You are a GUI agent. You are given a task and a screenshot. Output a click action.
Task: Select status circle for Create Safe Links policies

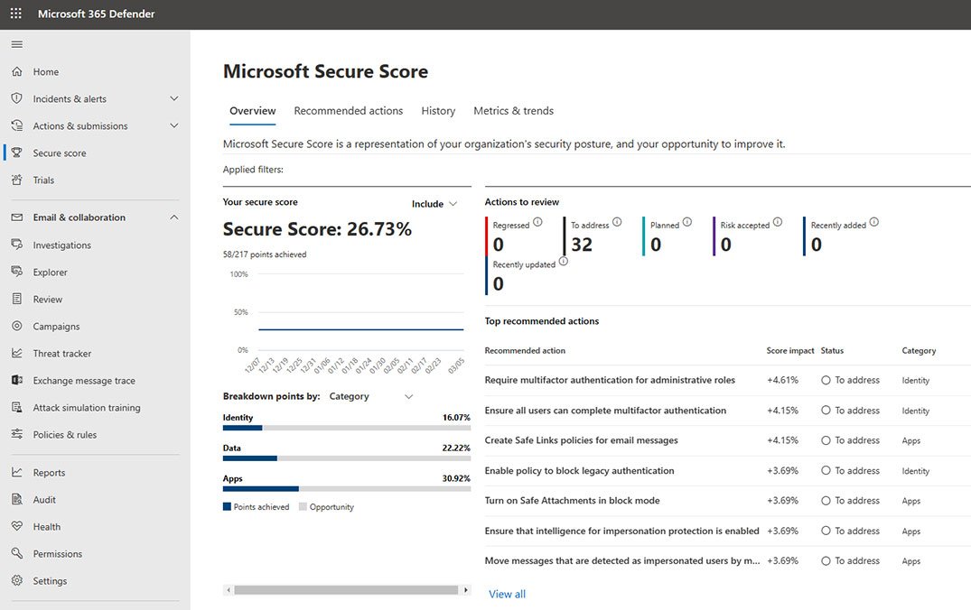click(x=826, y=440)
